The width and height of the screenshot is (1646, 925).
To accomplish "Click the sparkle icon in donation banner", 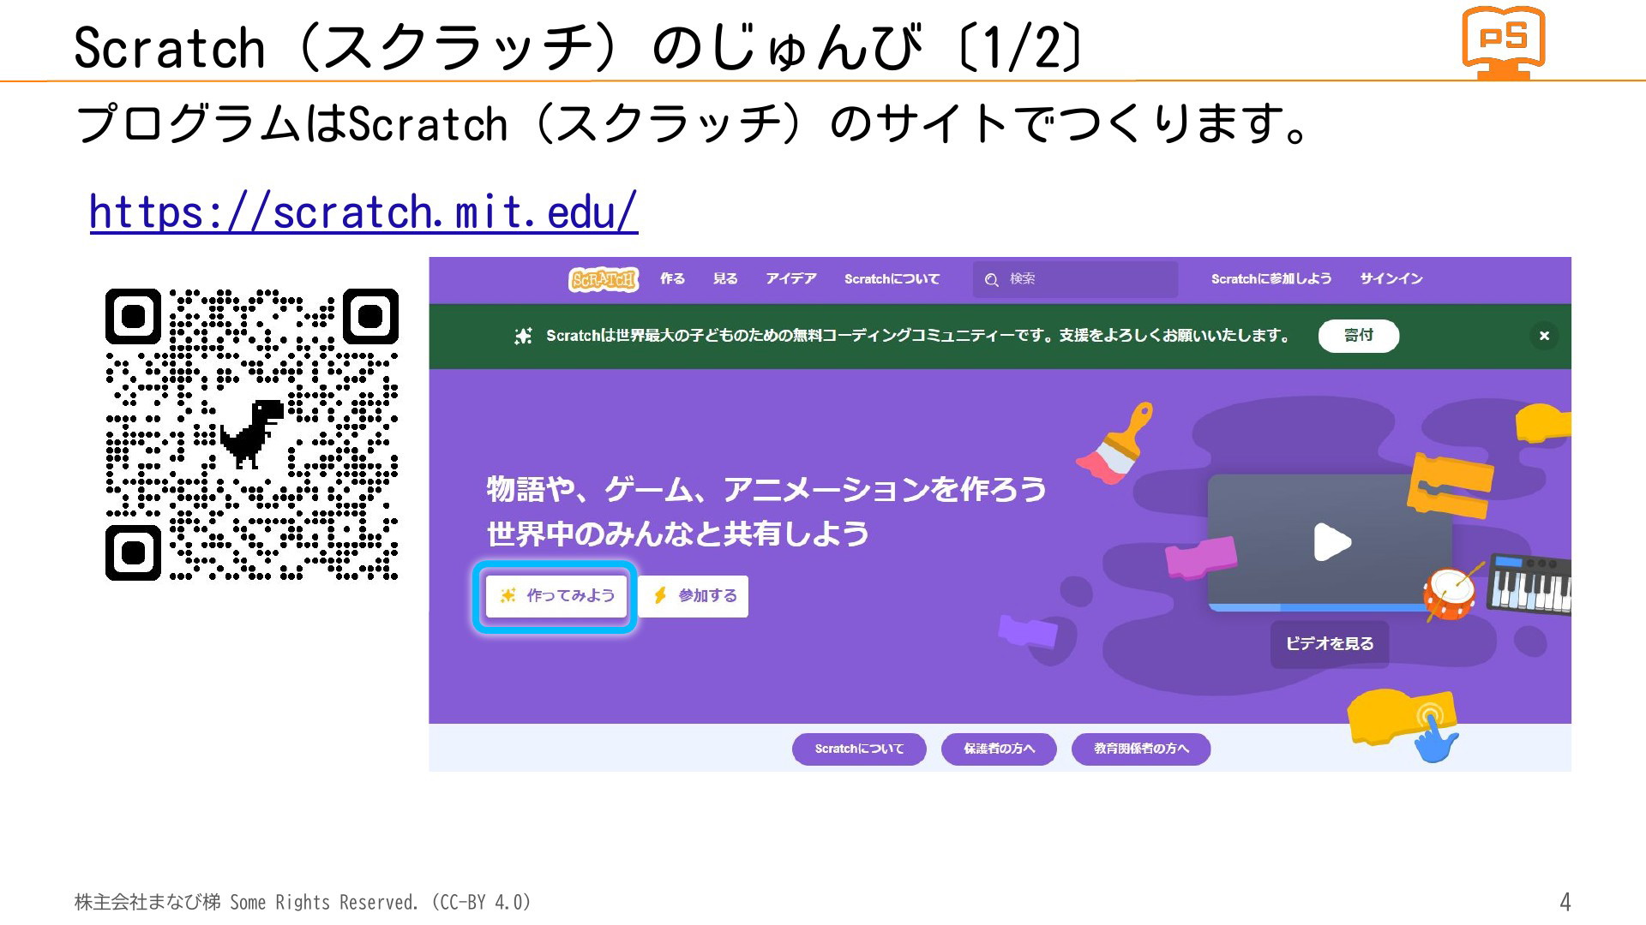I will coord(523,336).
